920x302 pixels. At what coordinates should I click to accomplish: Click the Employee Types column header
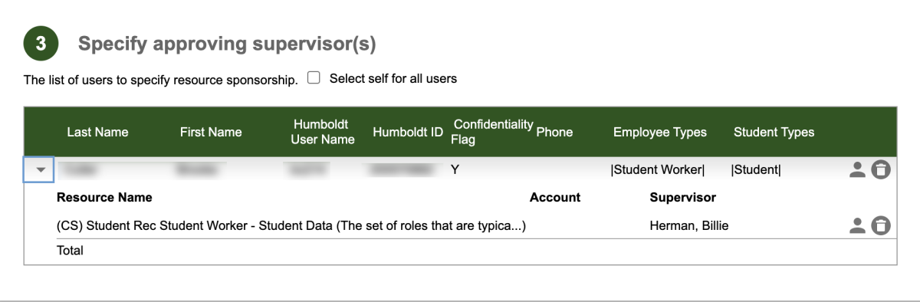660,132
